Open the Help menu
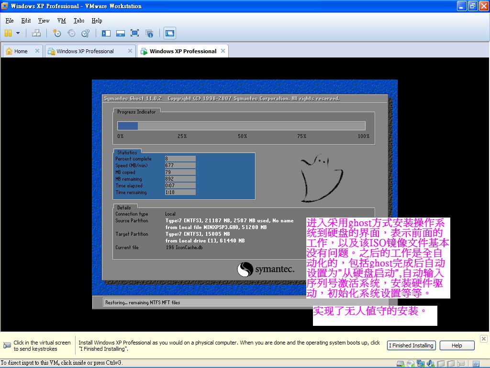The height and width of the screenshot is (368, 490). point(97,21)
